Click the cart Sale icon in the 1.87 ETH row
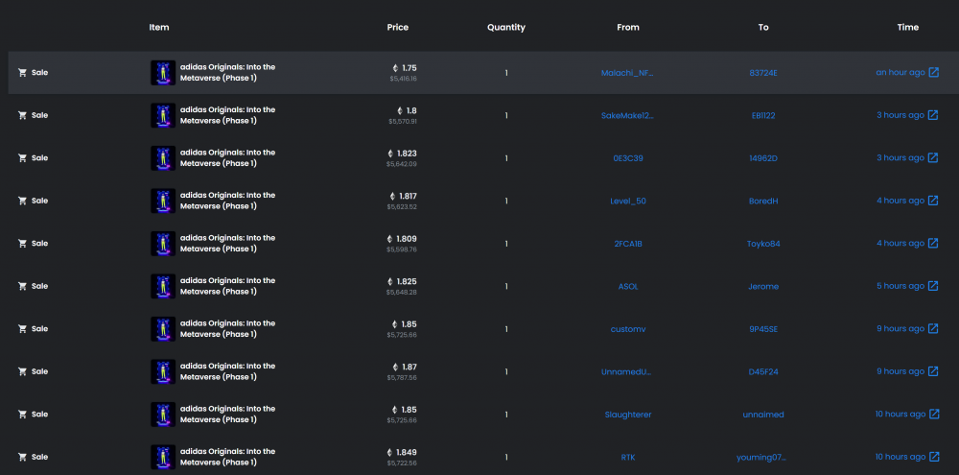This screenshot has height=475, width=959. point(22,371)
